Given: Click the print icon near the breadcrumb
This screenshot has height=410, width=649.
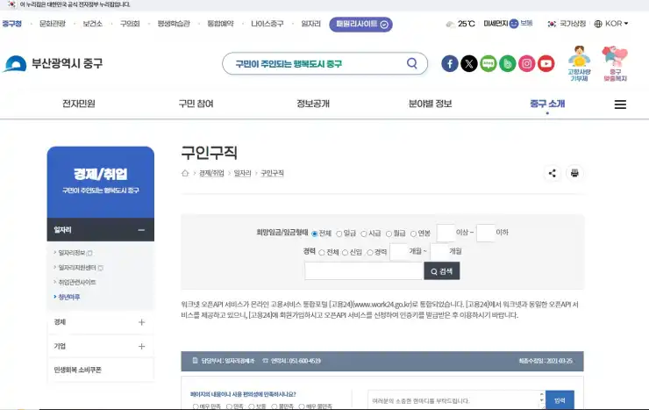Looking at the screenshot, I should click(x=574, y=173).
